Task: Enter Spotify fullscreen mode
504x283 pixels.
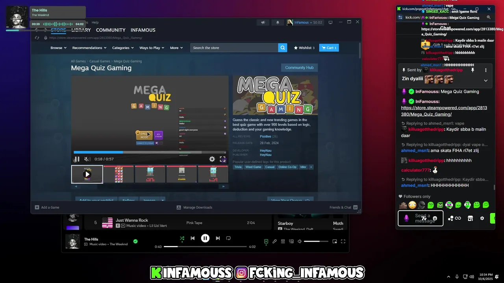Action: 343,241
